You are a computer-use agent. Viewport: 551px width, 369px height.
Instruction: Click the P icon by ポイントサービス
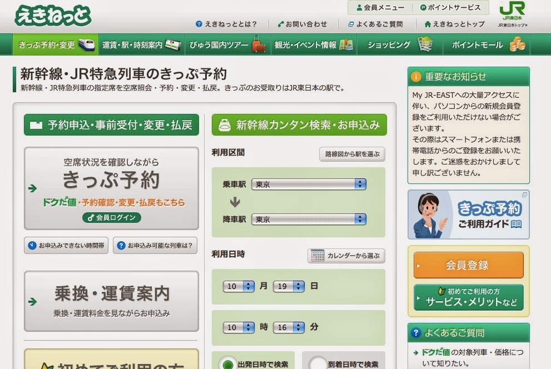pos(423,7)
